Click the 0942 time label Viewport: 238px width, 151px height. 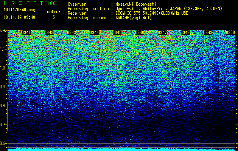click(49, 32)
